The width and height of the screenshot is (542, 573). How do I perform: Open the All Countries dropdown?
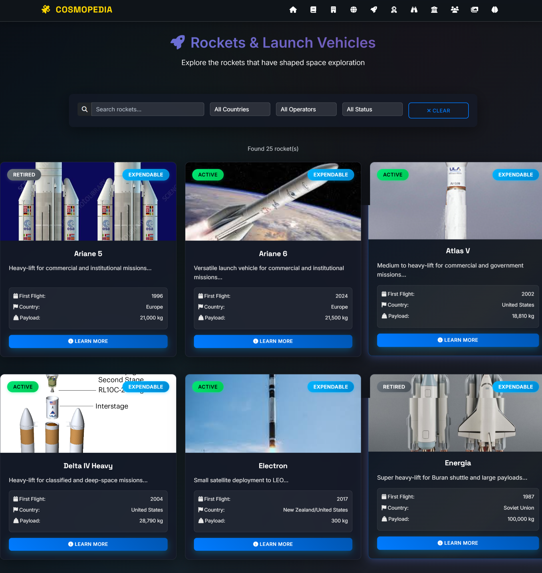240,109
